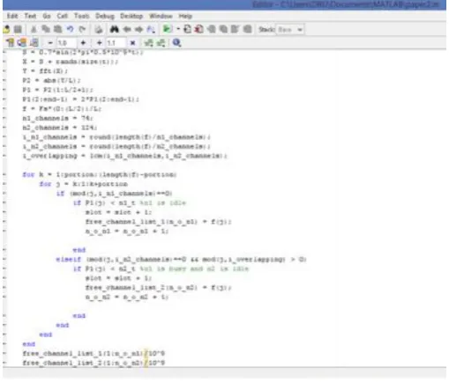The width and height of the screenshot is (449, 382).
Task: Open the Edit menu
Action: tap(12, 16)
